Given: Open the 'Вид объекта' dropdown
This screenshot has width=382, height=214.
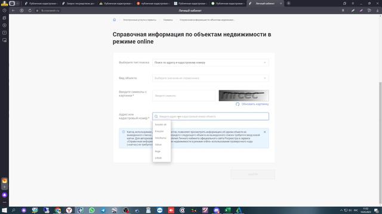Looking at the screenshot, I should click(211, 78).
